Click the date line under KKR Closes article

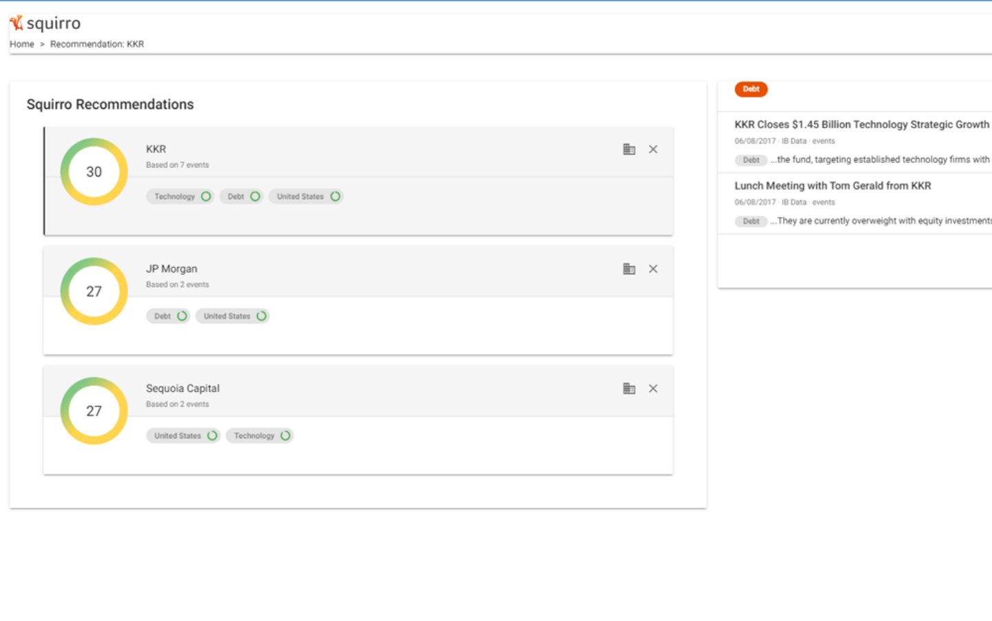pyautogui.click(x=785, y=141)
